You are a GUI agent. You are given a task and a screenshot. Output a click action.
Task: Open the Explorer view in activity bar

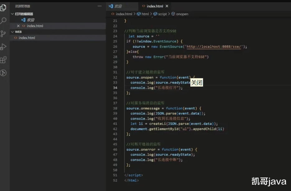3,8
